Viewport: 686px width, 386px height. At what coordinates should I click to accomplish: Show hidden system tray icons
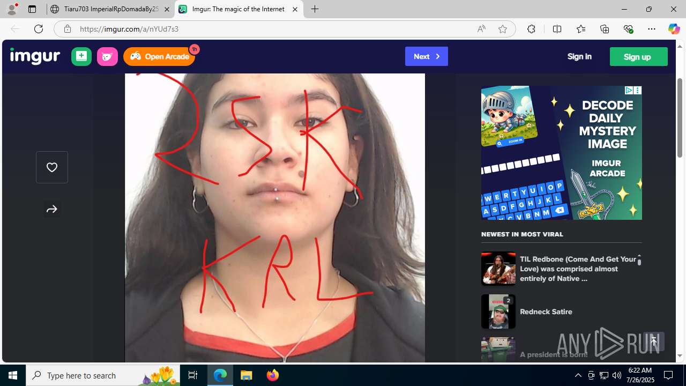point(578,375)
